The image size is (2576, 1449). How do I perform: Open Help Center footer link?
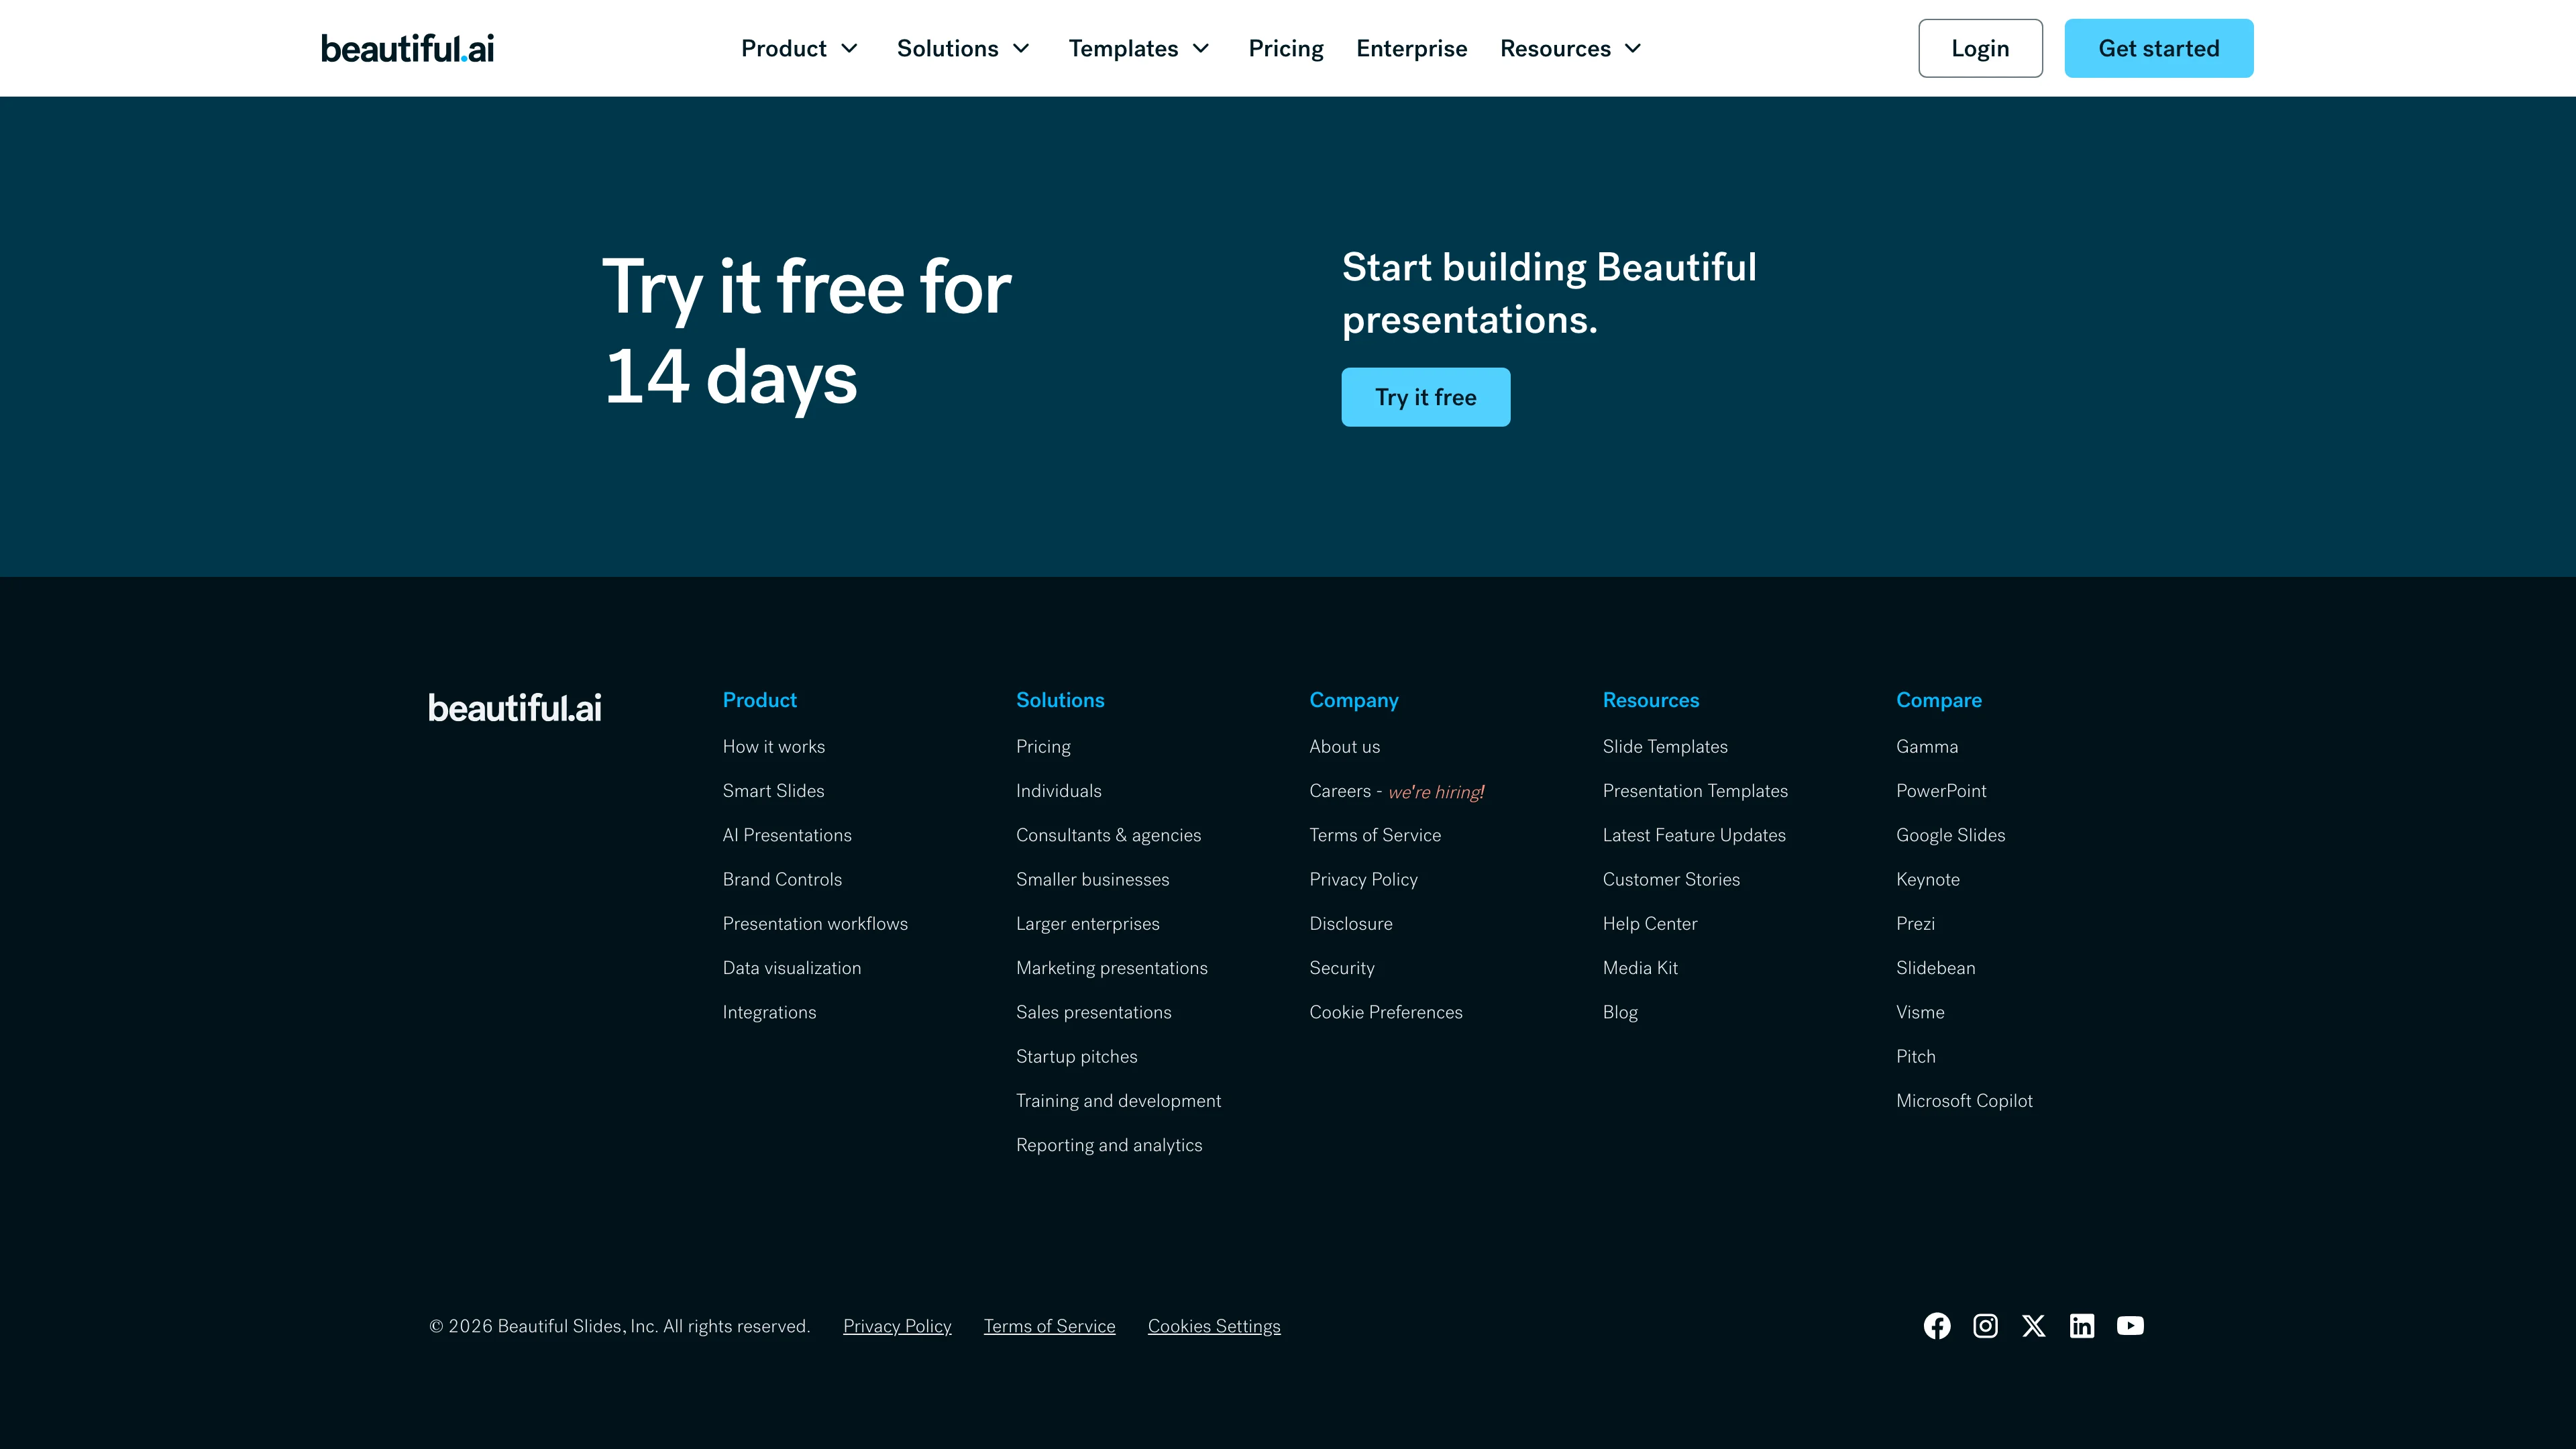pos(1650,924)
